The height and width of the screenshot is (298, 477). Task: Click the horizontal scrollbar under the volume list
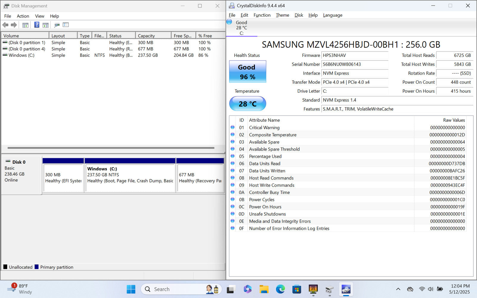(111, 148)
